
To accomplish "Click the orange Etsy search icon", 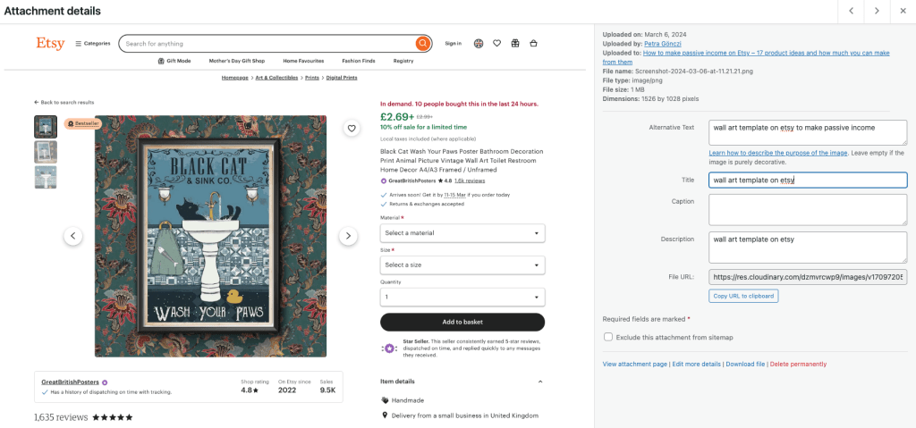I will [422, 43].
